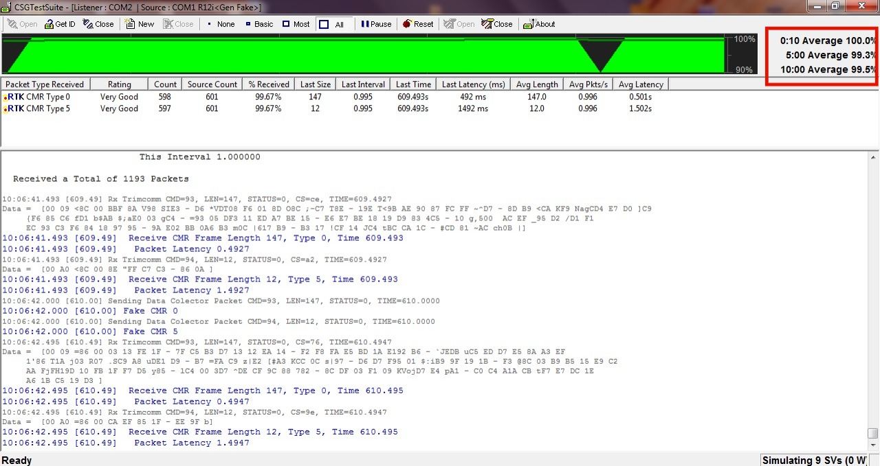Select the RTK CMR Type 0 row
Viewport: 880px width, 466px height.
point(335,97)
